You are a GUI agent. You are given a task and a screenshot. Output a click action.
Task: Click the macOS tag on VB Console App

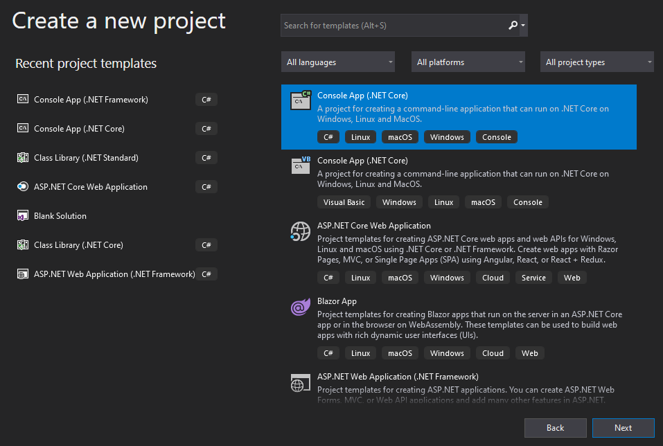click(484, 202)
